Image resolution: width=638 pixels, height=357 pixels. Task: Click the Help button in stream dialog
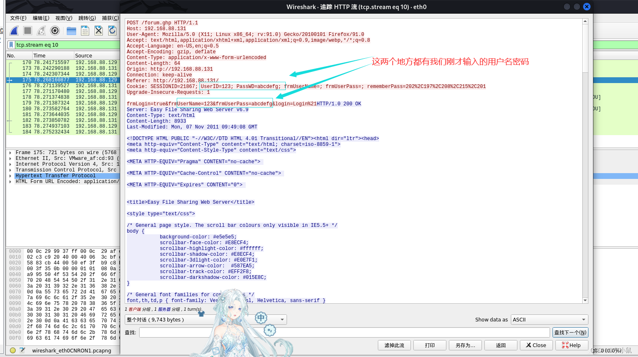pos(572,345)
